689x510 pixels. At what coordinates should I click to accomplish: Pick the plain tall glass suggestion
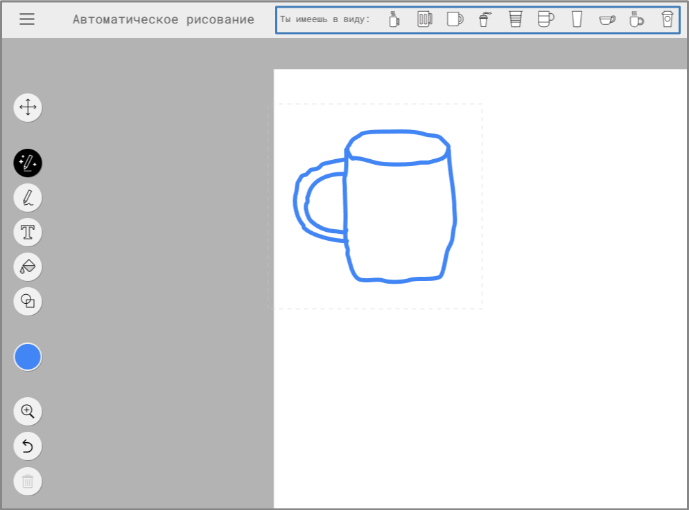(577, 19)
